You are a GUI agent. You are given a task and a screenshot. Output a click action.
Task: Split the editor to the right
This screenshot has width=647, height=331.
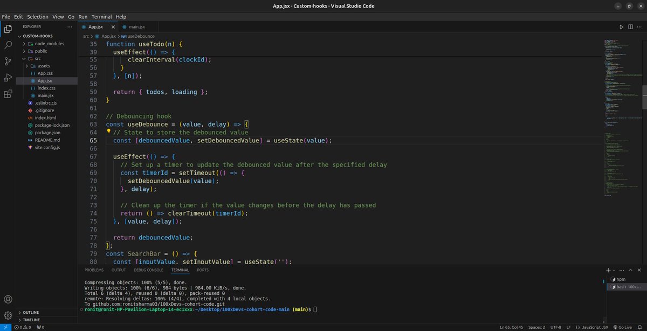coord(630,26)
